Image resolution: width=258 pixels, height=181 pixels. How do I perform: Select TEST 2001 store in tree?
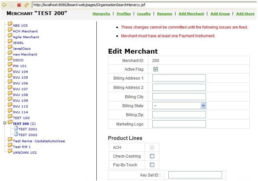[x=28, y=129]
